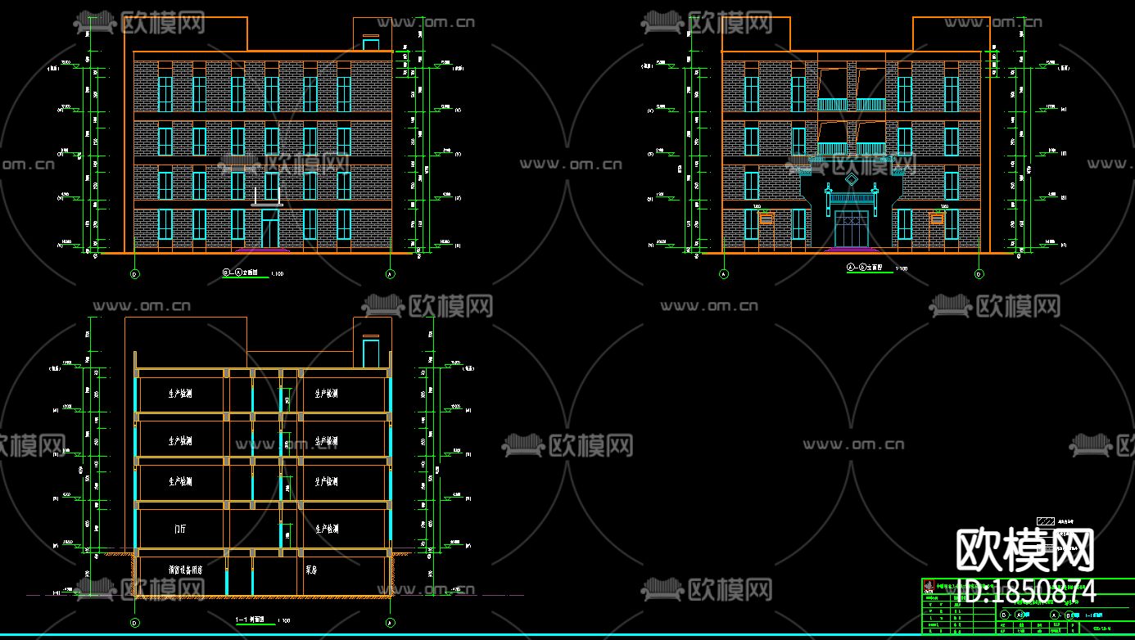Click the A axis bubble of the section drawing
The image size is (1135, 640).
[390, 621]
